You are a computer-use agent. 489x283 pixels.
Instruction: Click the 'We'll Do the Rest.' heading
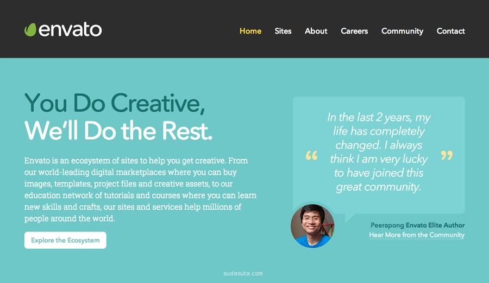(118, 131)
